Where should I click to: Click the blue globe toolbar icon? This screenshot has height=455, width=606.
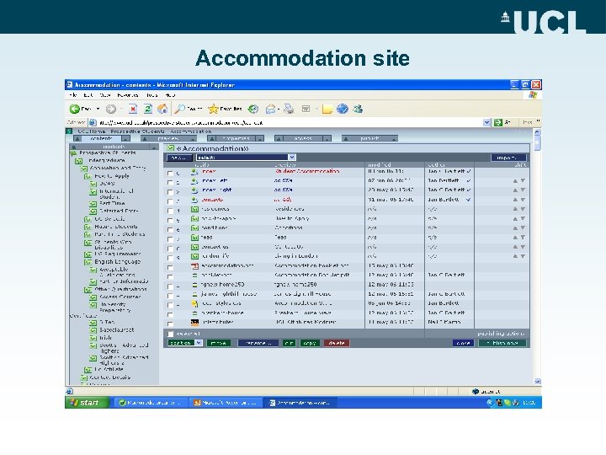pyautogui.click(x=343, y=109)
